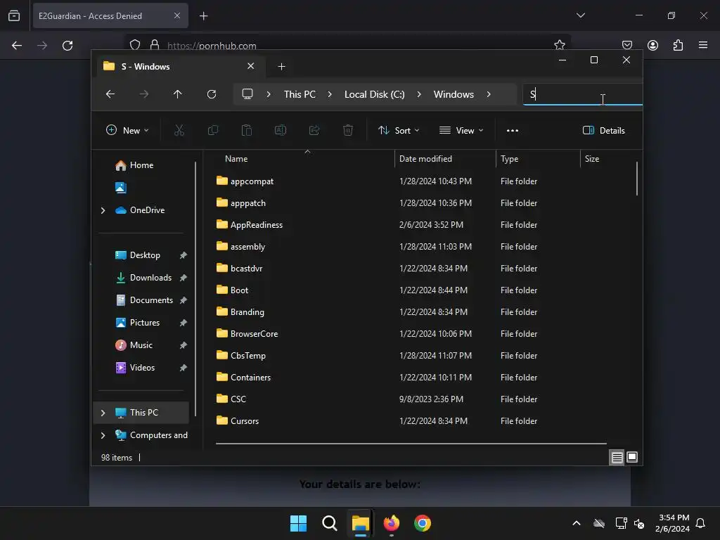
Task: Sort by Name column header
Action: pyautogui.click(x=236, y=159)
